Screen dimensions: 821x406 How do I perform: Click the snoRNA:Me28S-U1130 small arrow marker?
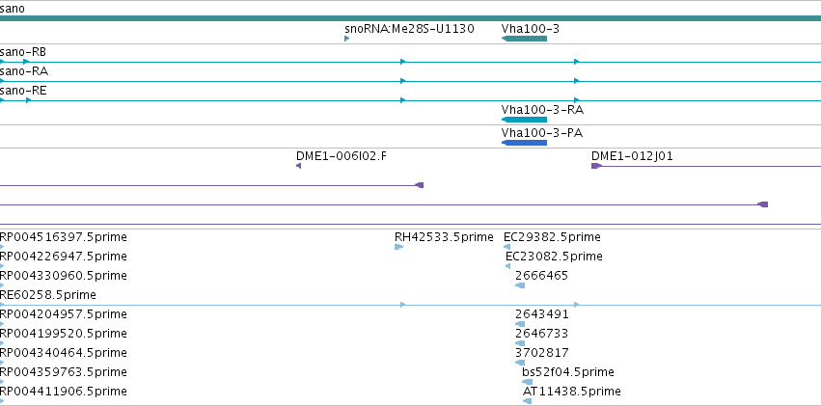tap(346, 39)
